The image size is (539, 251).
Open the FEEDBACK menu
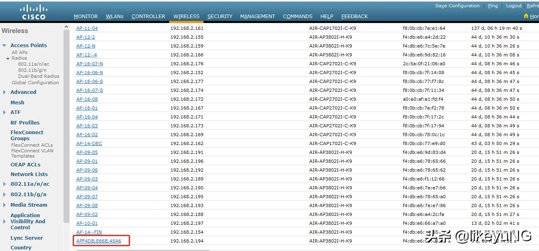click(354, 17)
